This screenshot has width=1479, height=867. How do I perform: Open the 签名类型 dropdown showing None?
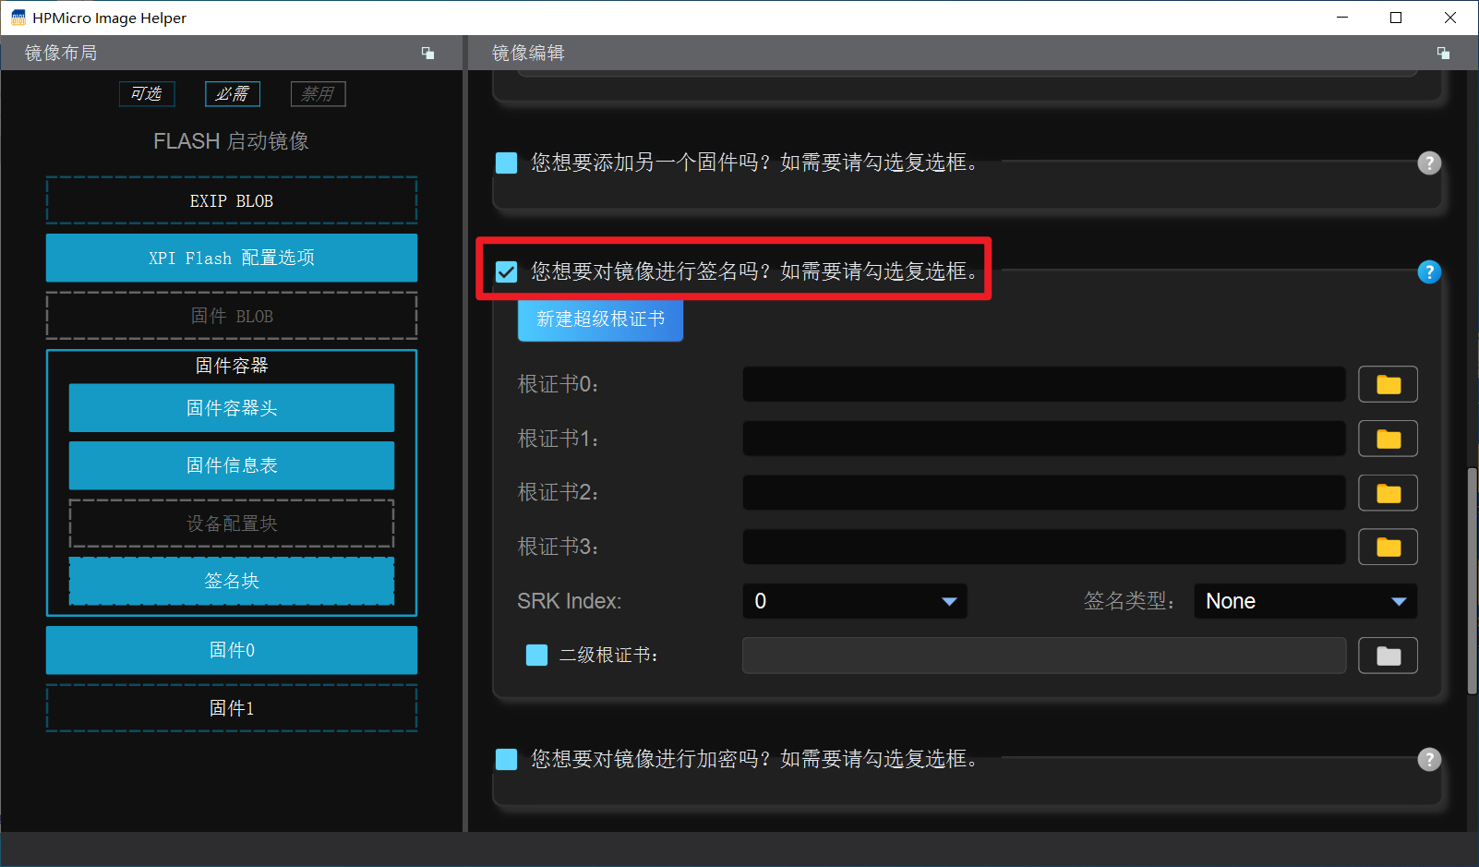point(1305,601)
